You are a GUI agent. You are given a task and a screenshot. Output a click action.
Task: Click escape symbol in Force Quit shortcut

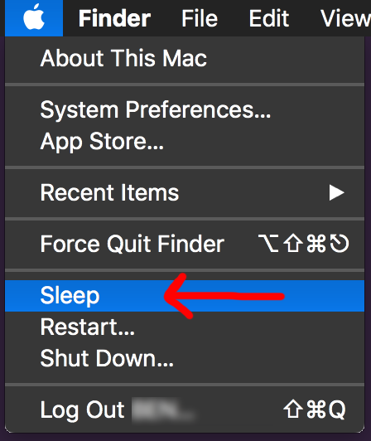pos(340,244)
